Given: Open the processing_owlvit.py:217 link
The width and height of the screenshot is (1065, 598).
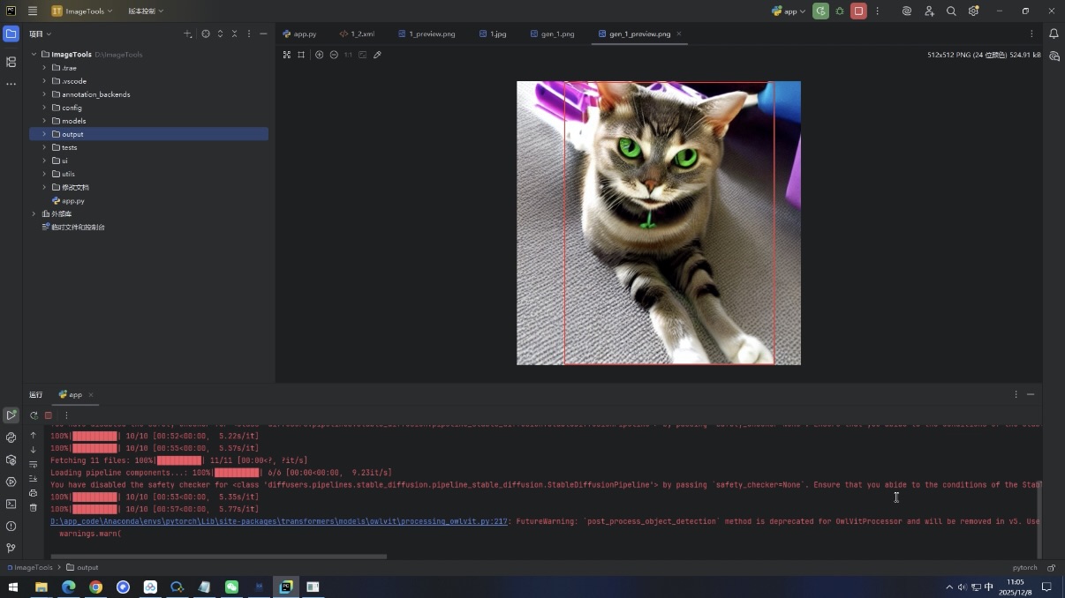Looking at the screenshot, I should tap(279, 521).
